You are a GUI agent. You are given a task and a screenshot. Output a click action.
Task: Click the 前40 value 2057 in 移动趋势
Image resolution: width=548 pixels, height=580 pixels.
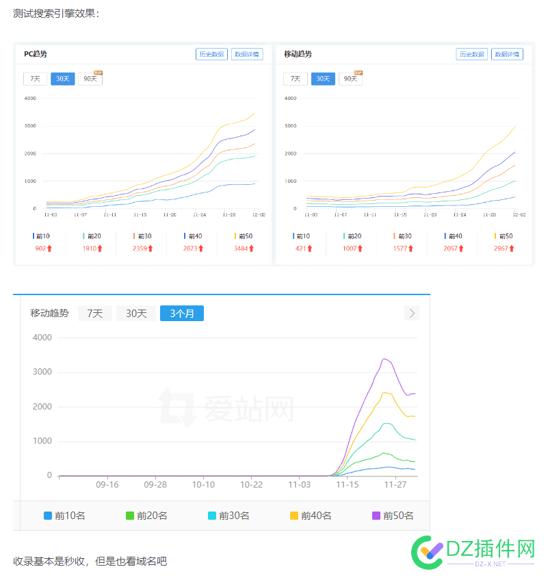point(450,249)
